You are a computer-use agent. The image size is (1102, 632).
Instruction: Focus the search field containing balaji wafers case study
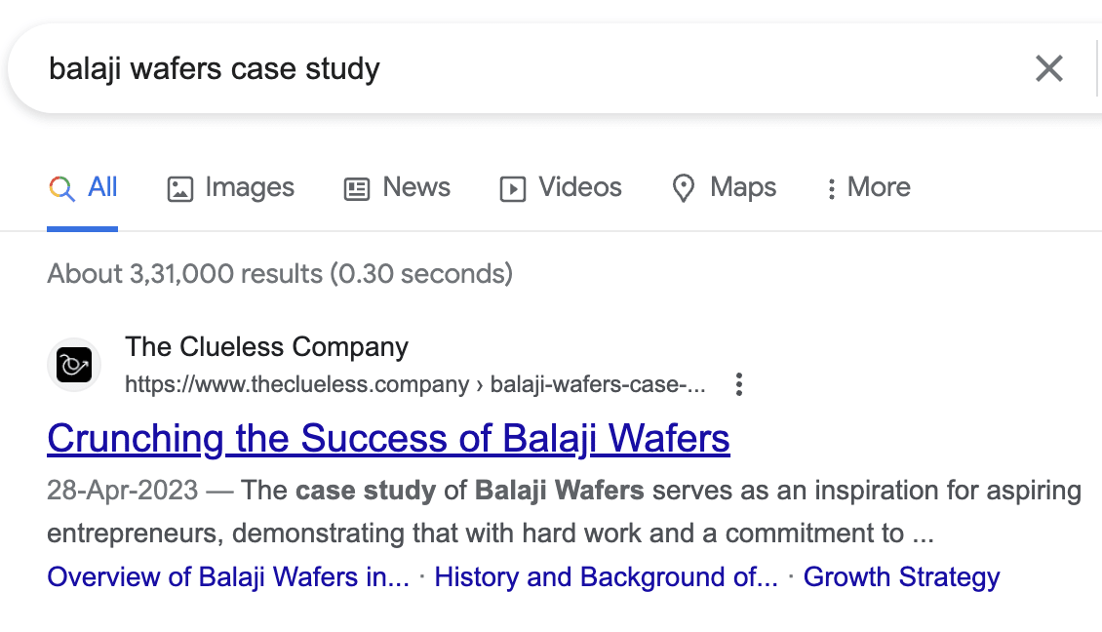[x=488, y=68]
